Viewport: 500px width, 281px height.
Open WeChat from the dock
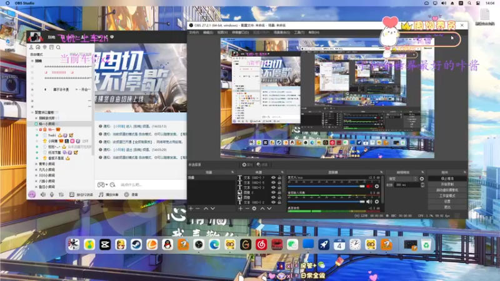click(x=292, y=244)
